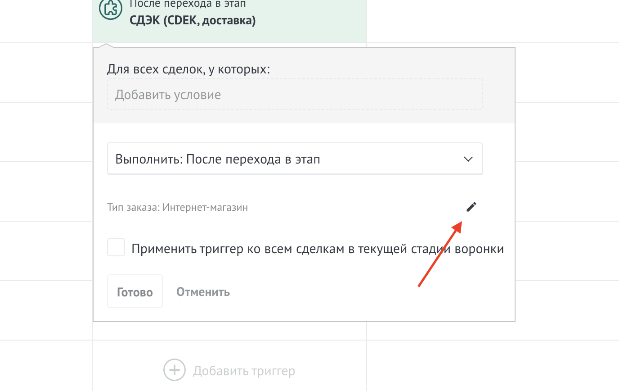619x391 pixels.
Task: Click the plus circle icon to add trigger
Action: (174, 370)
